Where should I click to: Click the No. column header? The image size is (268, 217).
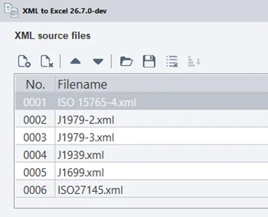(35, 84)
